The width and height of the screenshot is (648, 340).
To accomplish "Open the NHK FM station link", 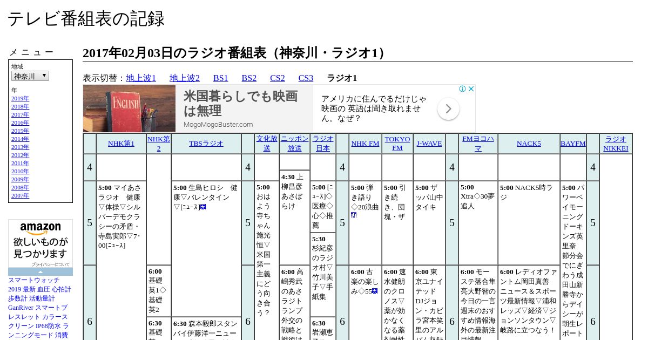I will pyautogui.click(x=366, y=144).
